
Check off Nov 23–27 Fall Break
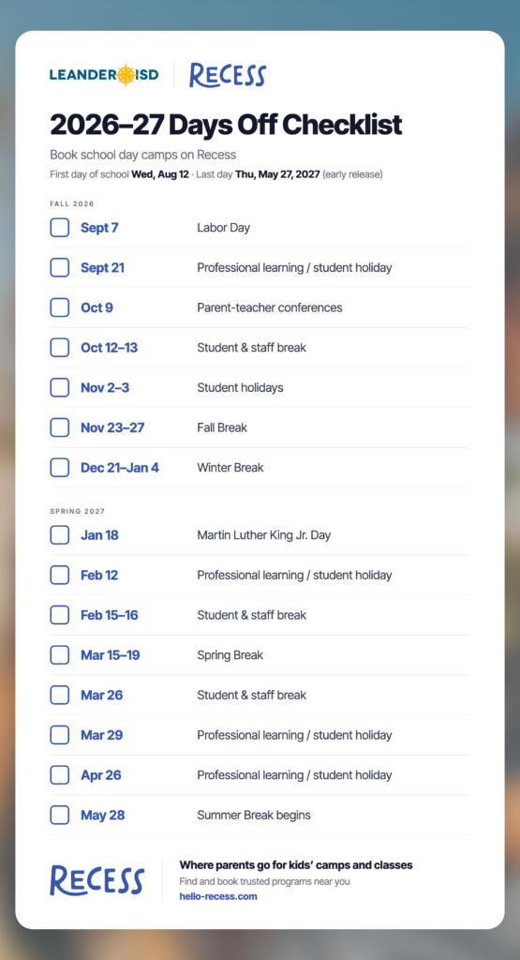click(59, 427)
